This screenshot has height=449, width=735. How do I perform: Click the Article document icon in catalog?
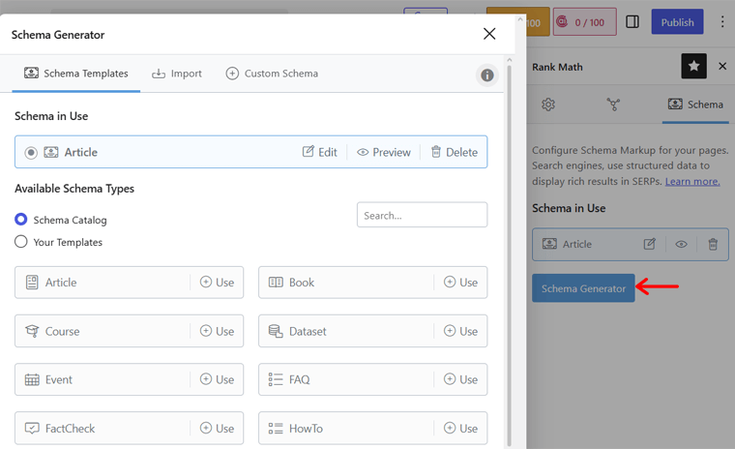point(32,283)
